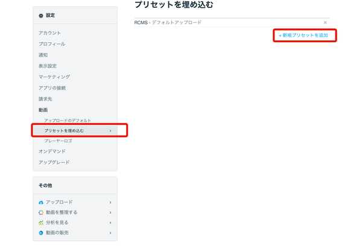
Task: Click the プリセットを埋め込む page title
Action: 174,5
